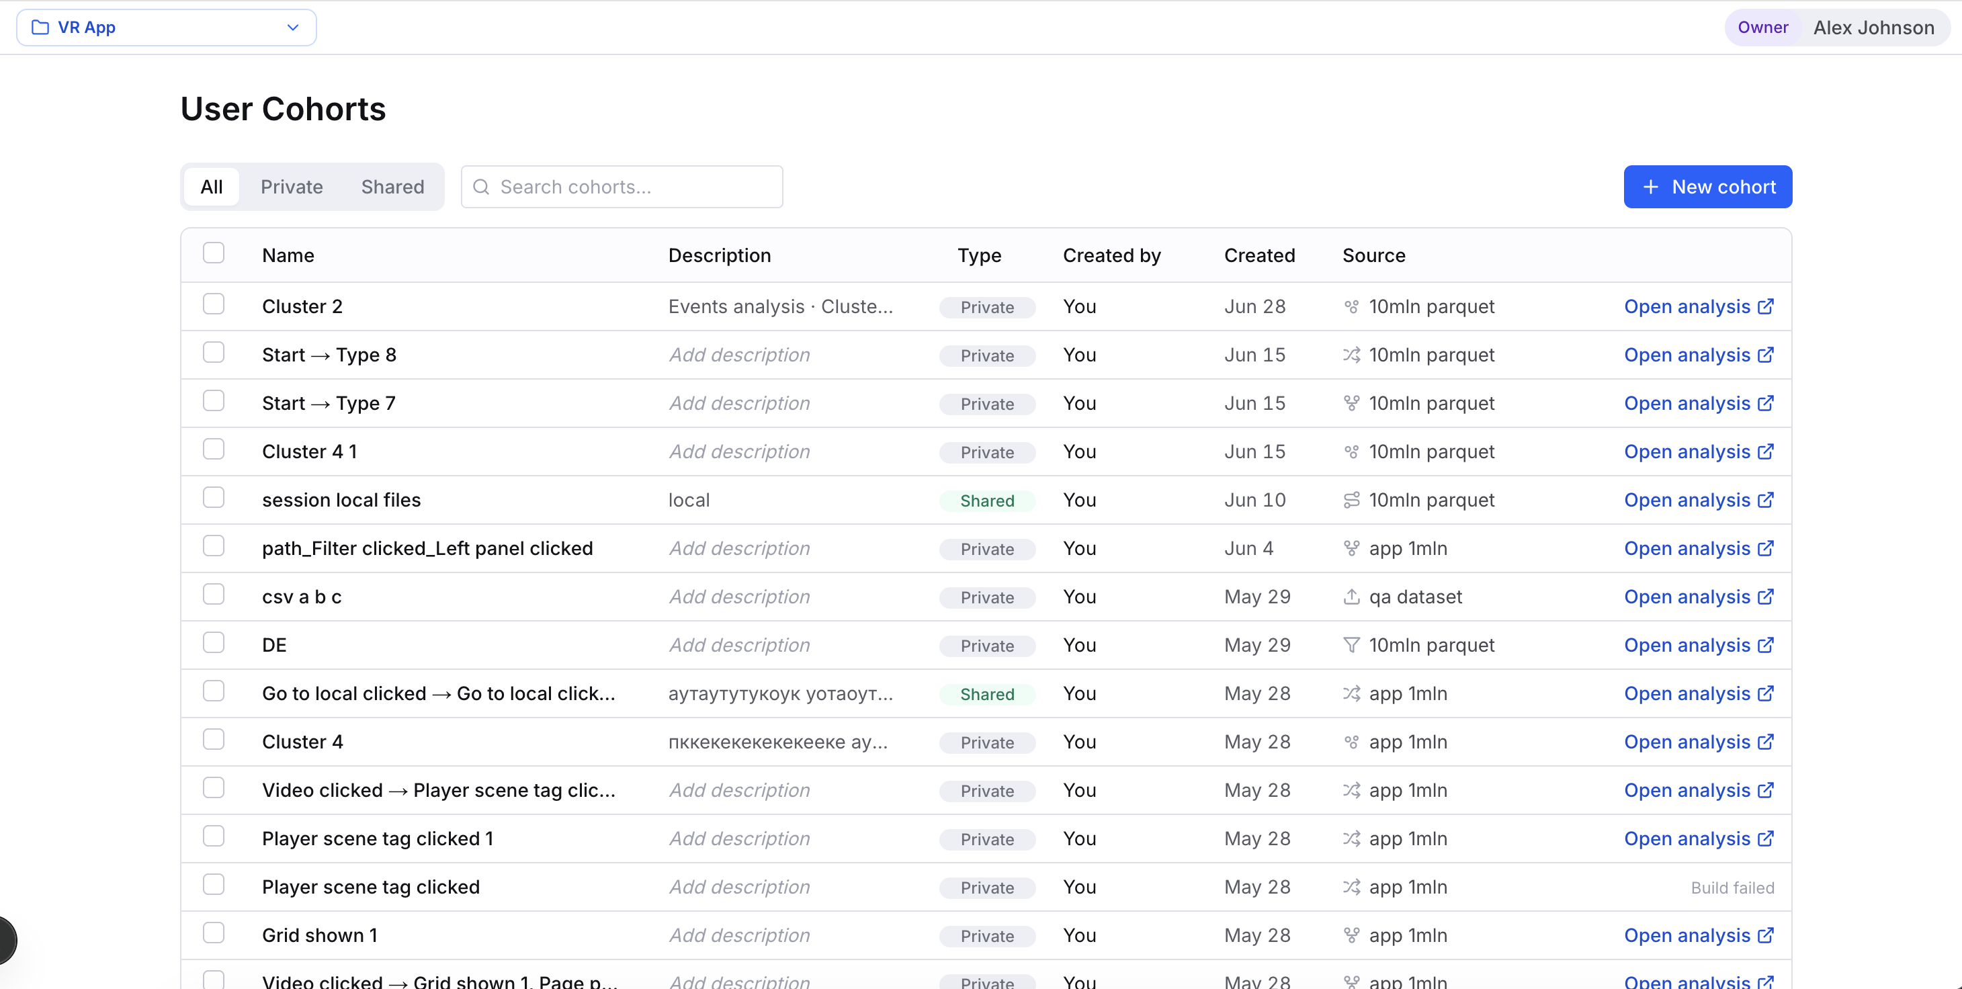Click the external link icon in the DE row
This screenshot has height=989, width=1962.
point(1766,646)
